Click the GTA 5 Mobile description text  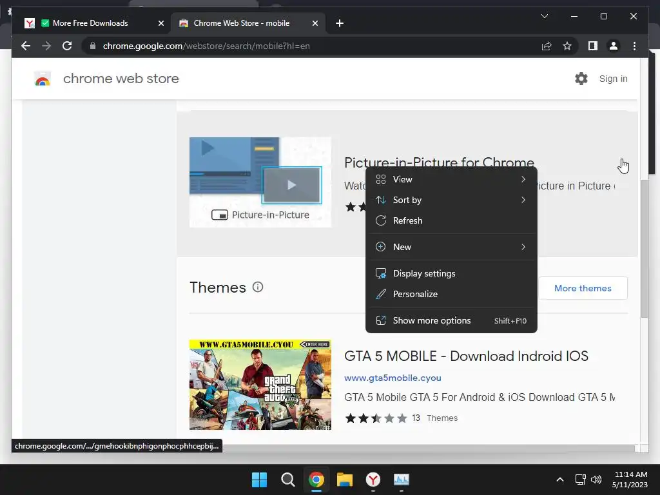coord(480,397)
